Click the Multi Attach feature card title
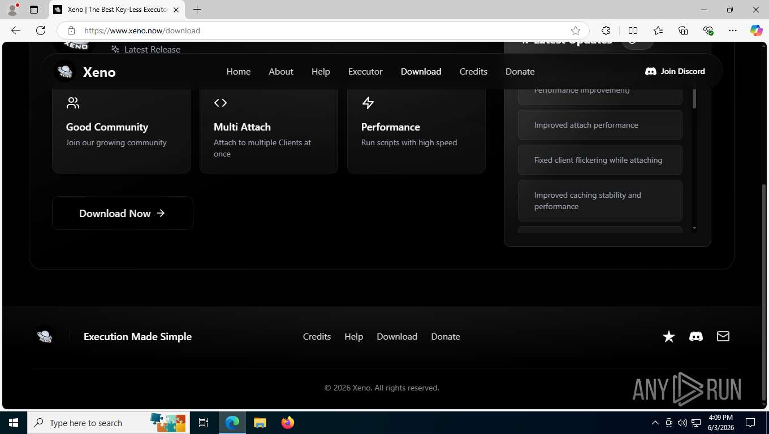 [242, 127]
